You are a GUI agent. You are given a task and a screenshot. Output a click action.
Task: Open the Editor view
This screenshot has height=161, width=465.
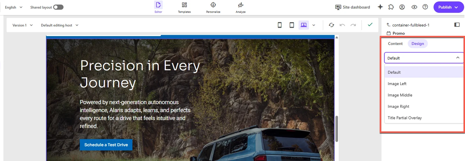click(x=158, y=7)
